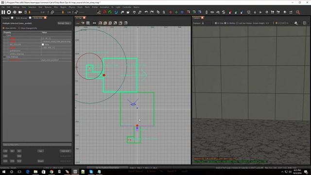Click the red rotate icon
311x175 pixels.
[x=104, y=12]
